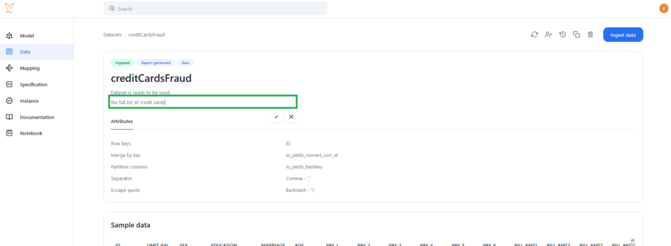Click the YData logo icon
Image resolution: width=671 pixels, height=246 pixels.
click(9, 8)
